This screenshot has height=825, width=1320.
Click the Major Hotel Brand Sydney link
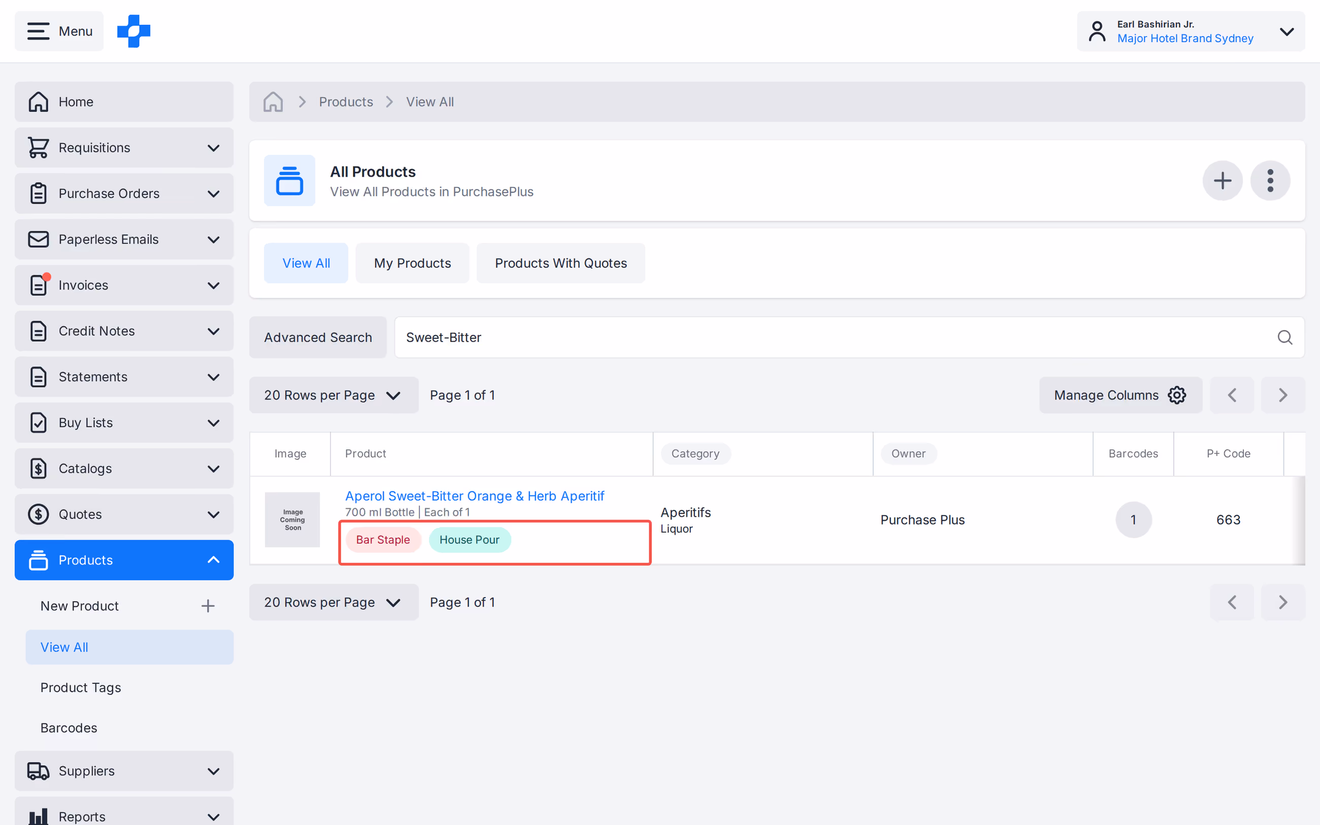click(x=1185, y=38)
